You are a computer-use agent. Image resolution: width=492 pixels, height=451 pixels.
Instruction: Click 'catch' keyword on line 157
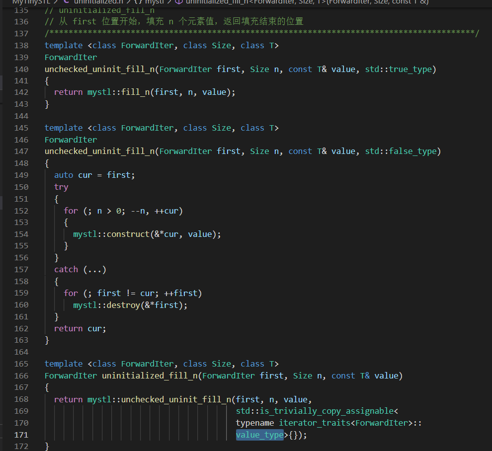[x=66, y=269]
